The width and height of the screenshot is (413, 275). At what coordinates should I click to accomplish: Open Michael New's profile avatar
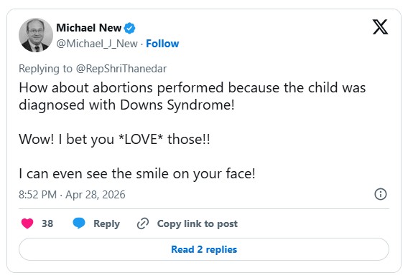click(x=36, y=35)
